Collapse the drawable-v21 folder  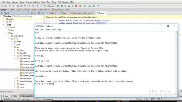tap(15, 59)
